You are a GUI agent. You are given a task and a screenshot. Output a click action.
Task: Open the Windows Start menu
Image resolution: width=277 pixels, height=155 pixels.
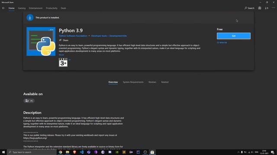pos(3,152)
